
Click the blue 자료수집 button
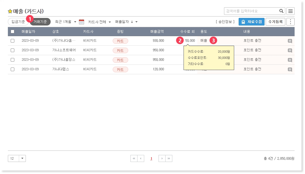(251, 22)
